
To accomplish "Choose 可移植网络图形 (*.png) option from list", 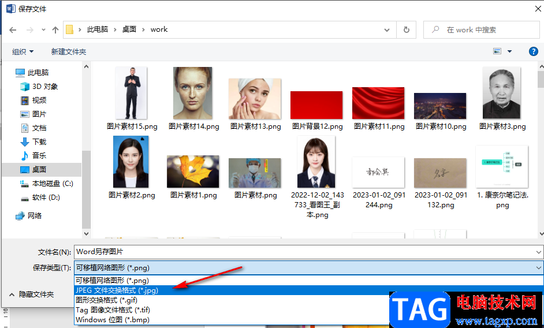I will (x=309, y=281).
